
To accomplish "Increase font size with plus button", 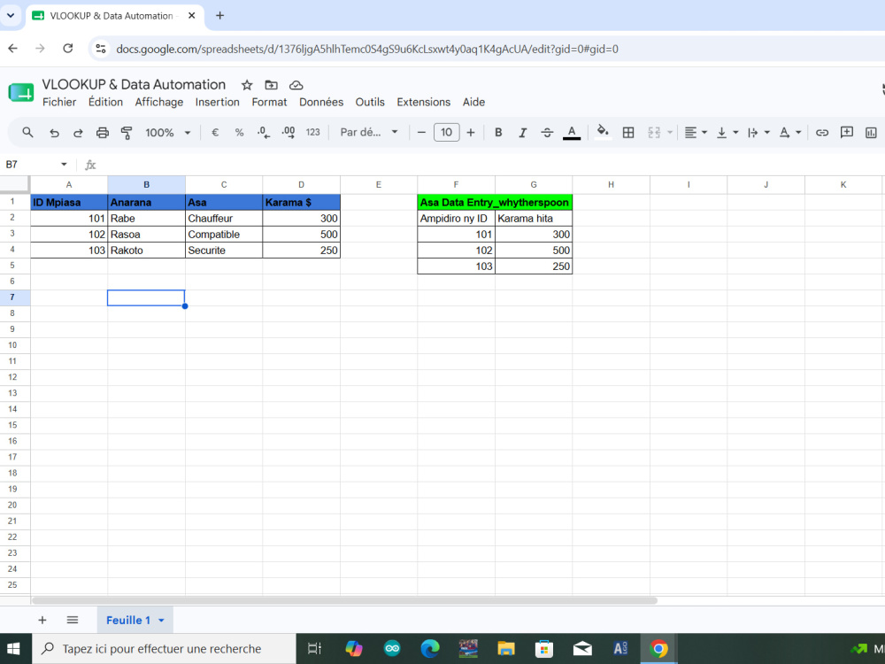I will tap(471, 133).
